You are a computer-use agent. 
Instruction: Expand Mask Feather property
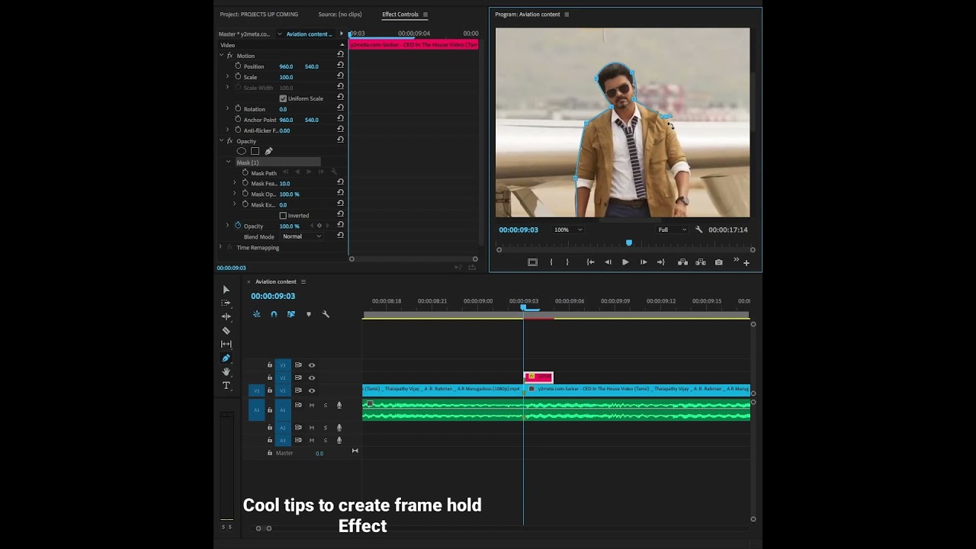pyautogui.click(x=235, y=183)
